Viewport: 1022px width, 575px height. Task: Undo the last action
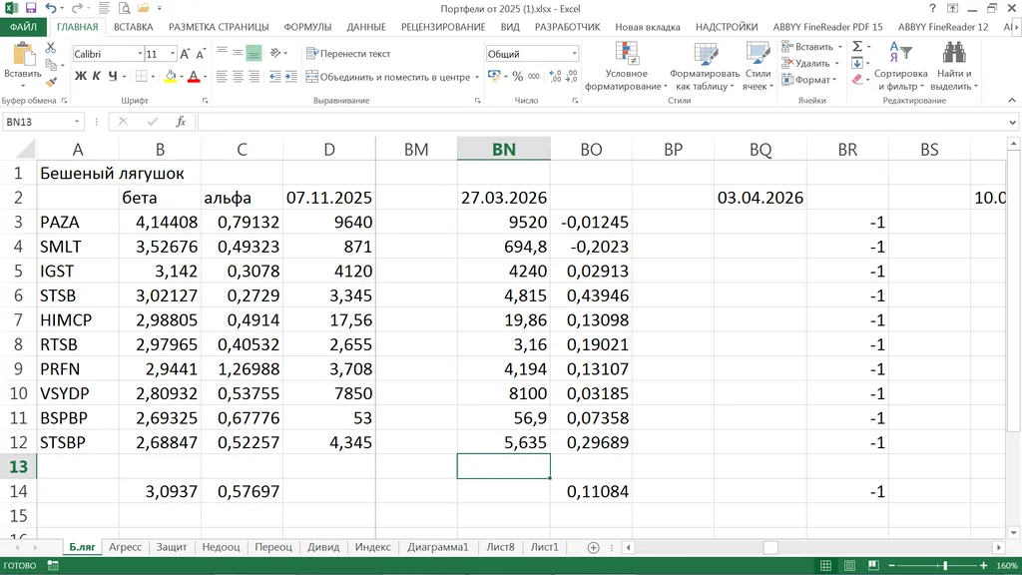tap(50, 8)
